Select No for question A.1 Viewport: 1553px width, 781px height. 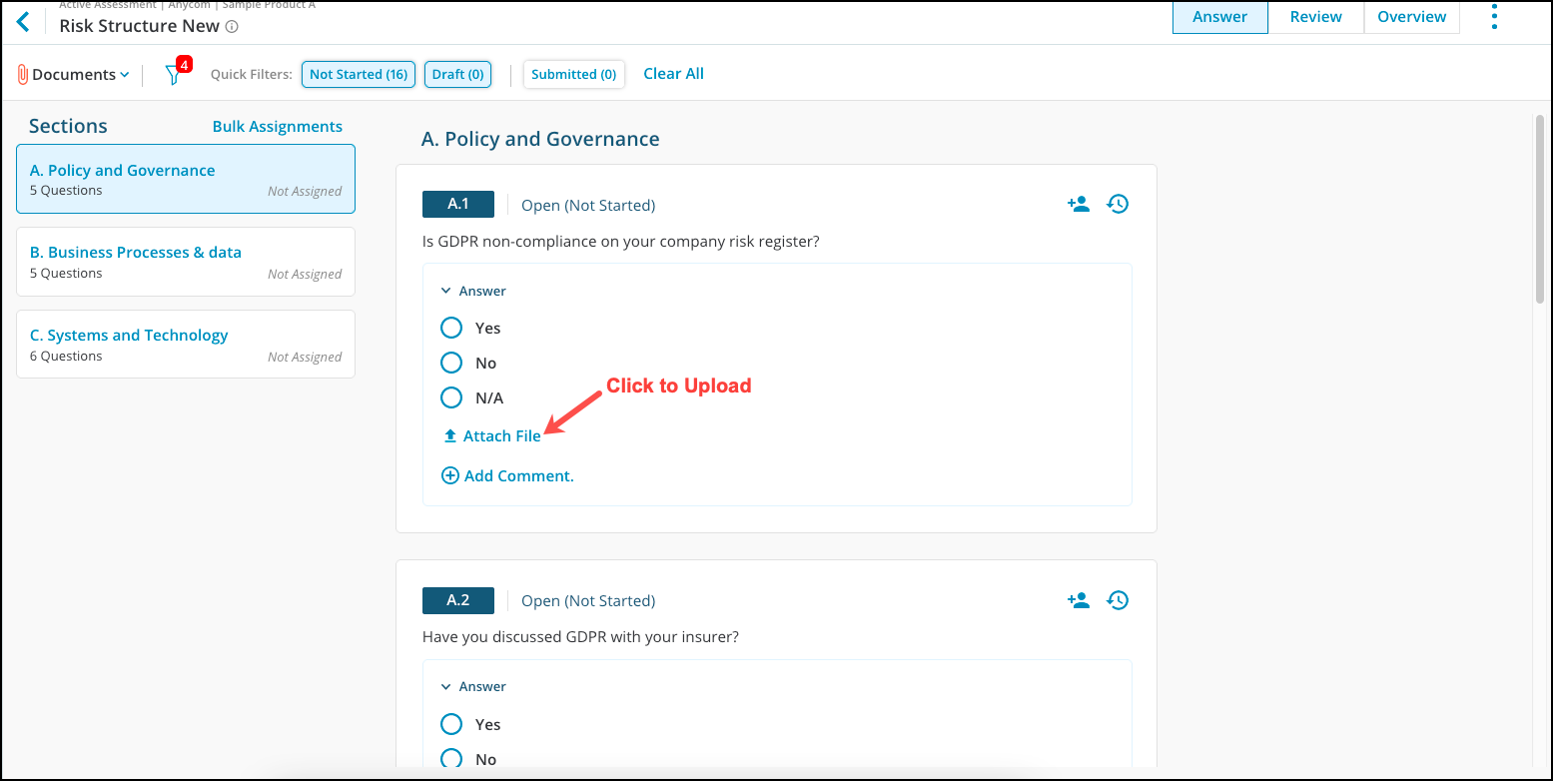click(451, 363)
